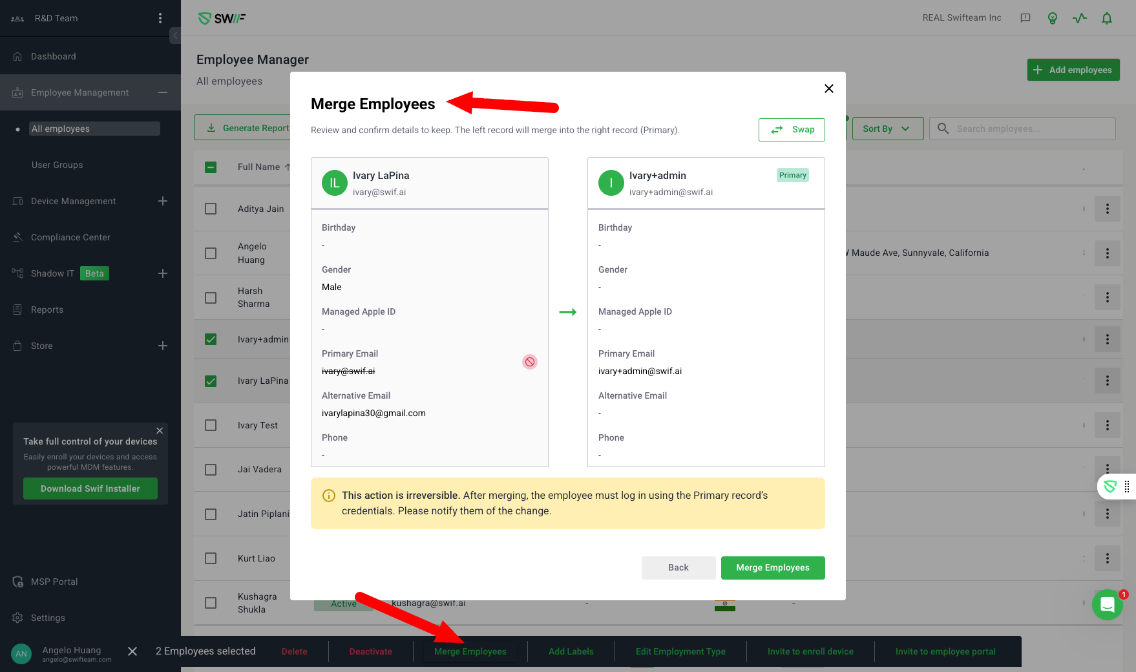The width and height of the screenshot is (1136, 672).
Task: Confirm with green Merge Employees button
Action: pos(772,567)
